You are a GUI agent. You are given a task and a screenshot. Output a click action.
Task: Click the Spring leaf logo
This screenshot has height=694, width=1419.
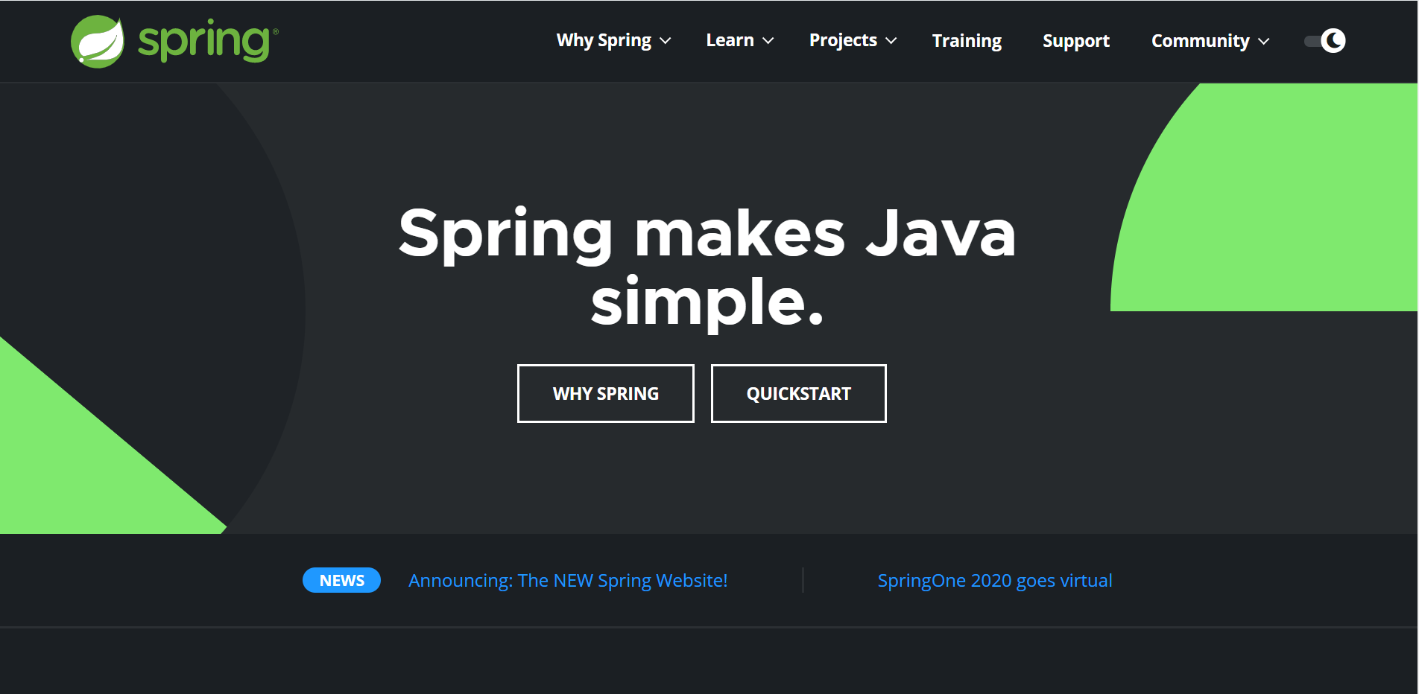pos(98,41)
